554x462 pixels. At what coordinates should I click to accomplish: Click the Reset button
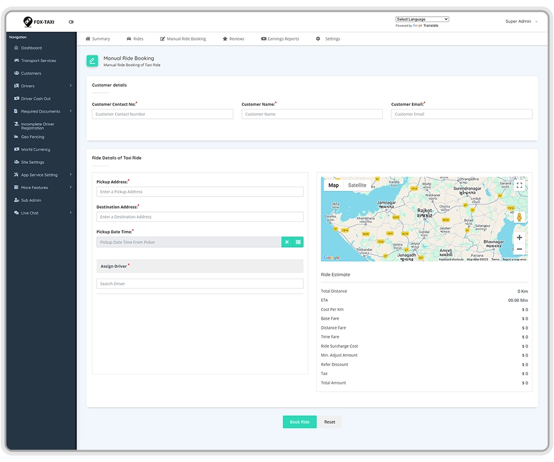coord(330,422)
